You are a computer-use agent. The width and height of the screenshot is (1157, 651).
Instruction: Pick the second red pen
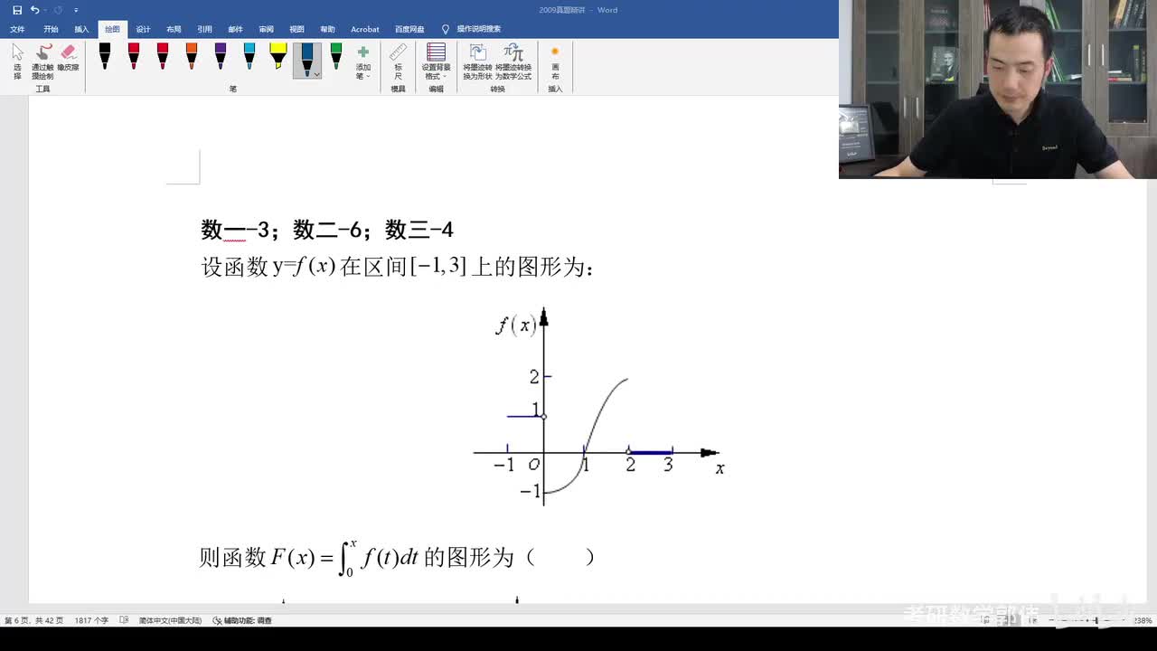click(x=163, y=57)
